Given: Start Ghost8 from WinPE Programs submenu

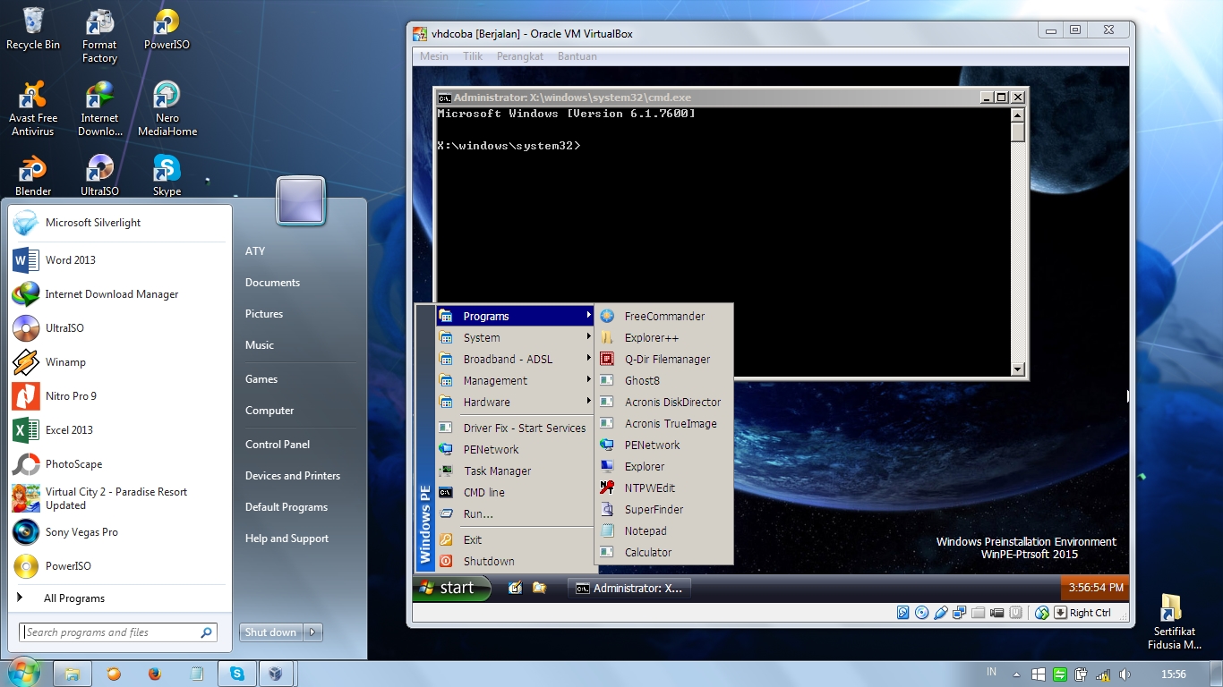Looking at the screenshot, I should pos(663,380).
